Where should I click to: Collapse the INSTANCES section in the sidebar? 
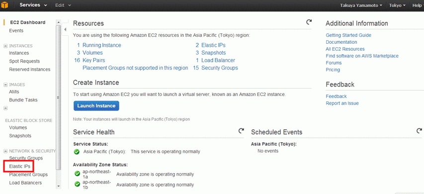(5, 46)
